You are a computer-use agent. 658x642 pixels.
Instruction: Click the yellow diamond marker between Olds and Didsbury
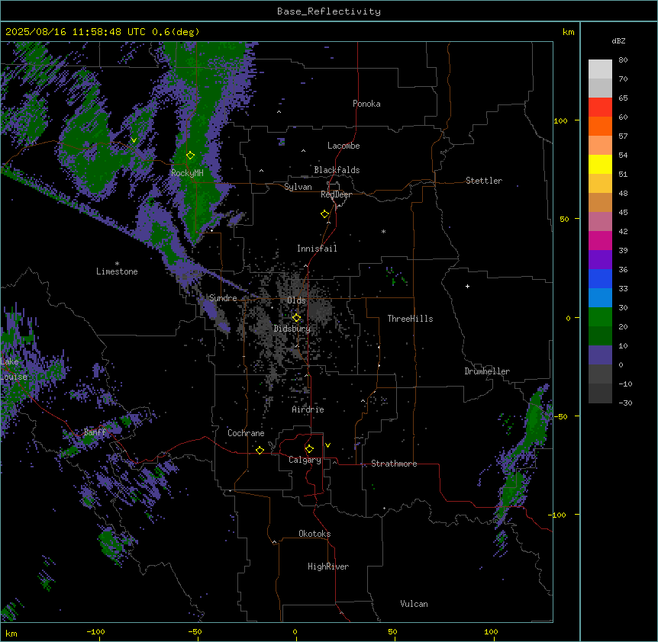(296, 318)
